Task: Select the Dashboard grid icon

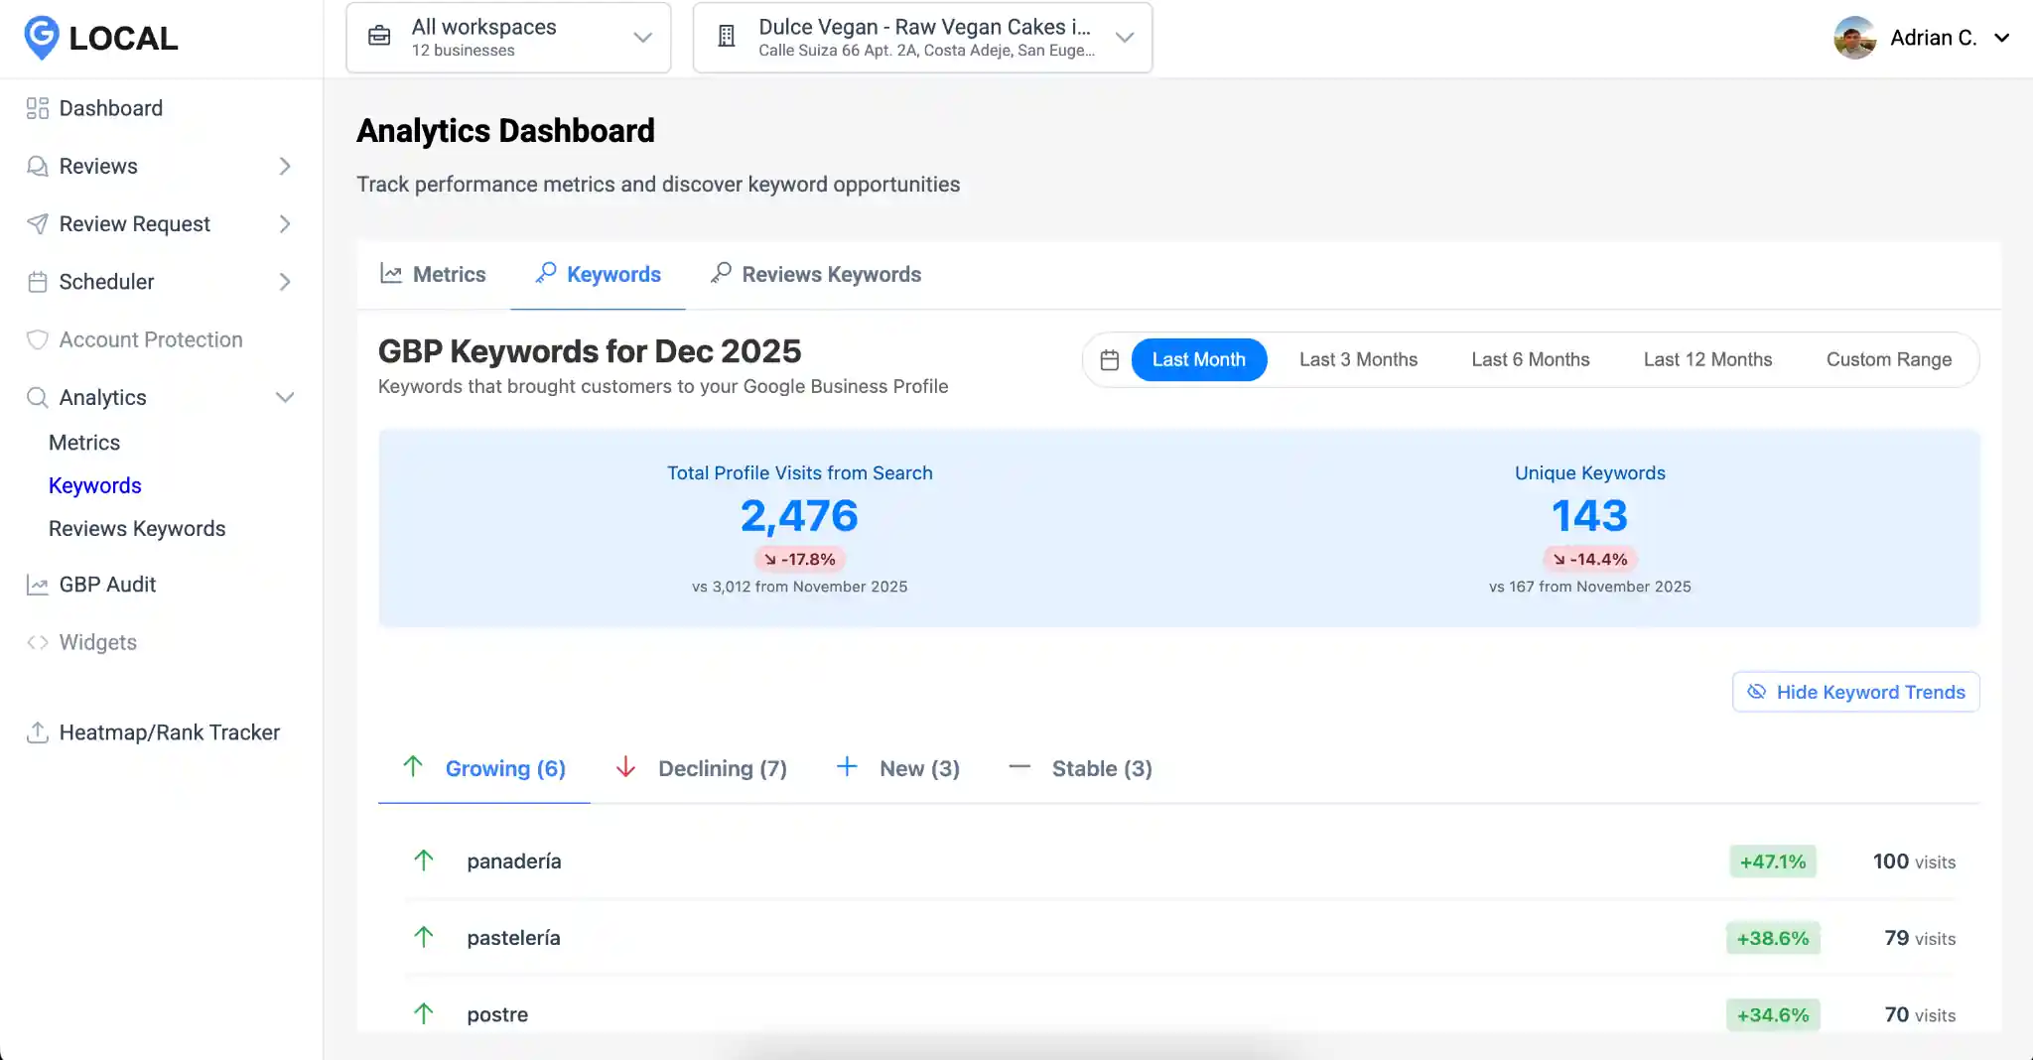Action: (x=38, y=107)
